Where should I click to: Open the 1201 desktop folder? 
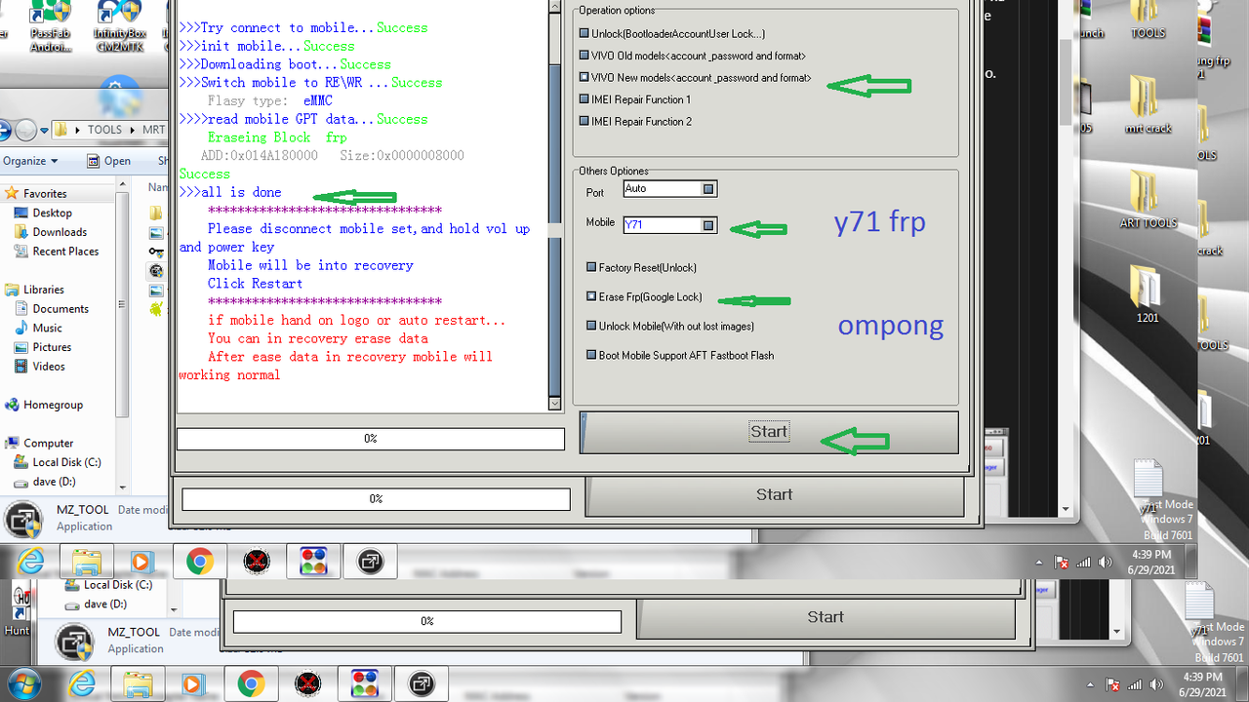(1147, 294)
